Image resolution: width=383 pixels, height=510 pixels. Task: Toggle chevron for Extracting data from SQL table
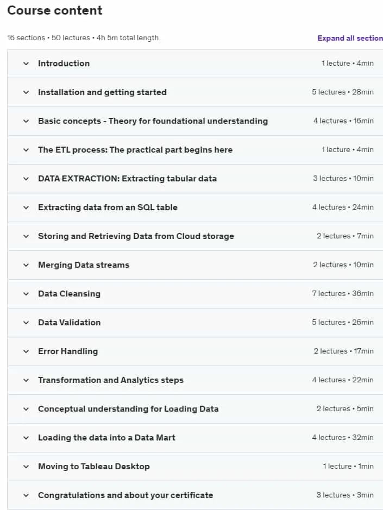(26, 207)
